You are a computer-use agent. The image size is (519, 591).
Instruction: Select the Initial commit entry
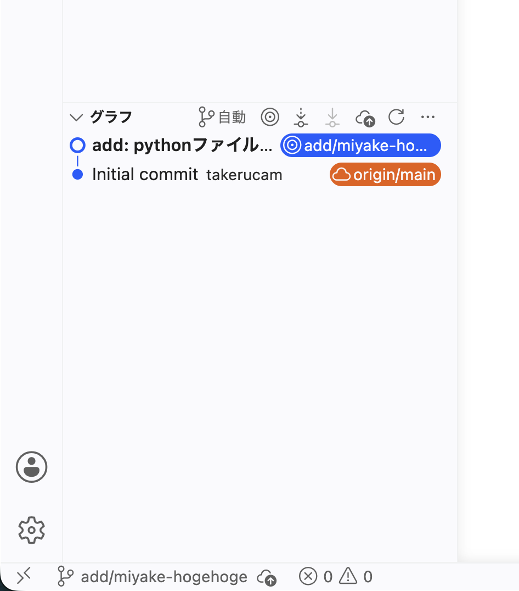coord(255,175)
